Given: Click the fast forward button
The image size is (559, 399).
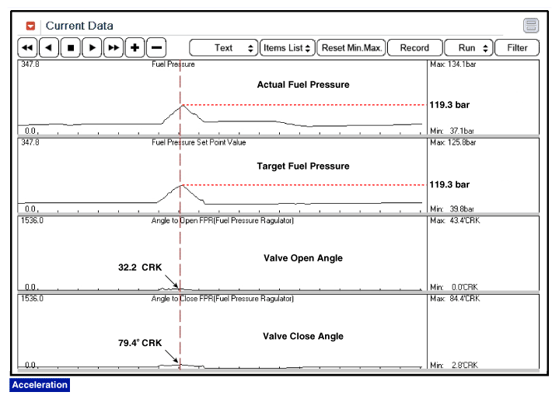Looking at the screenshot, I should click(114, 47).
